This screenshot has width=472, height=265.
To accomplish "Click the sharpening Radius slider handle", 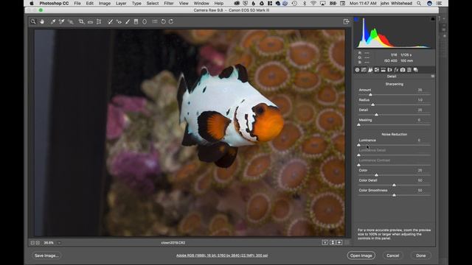I will click(373, 105).
